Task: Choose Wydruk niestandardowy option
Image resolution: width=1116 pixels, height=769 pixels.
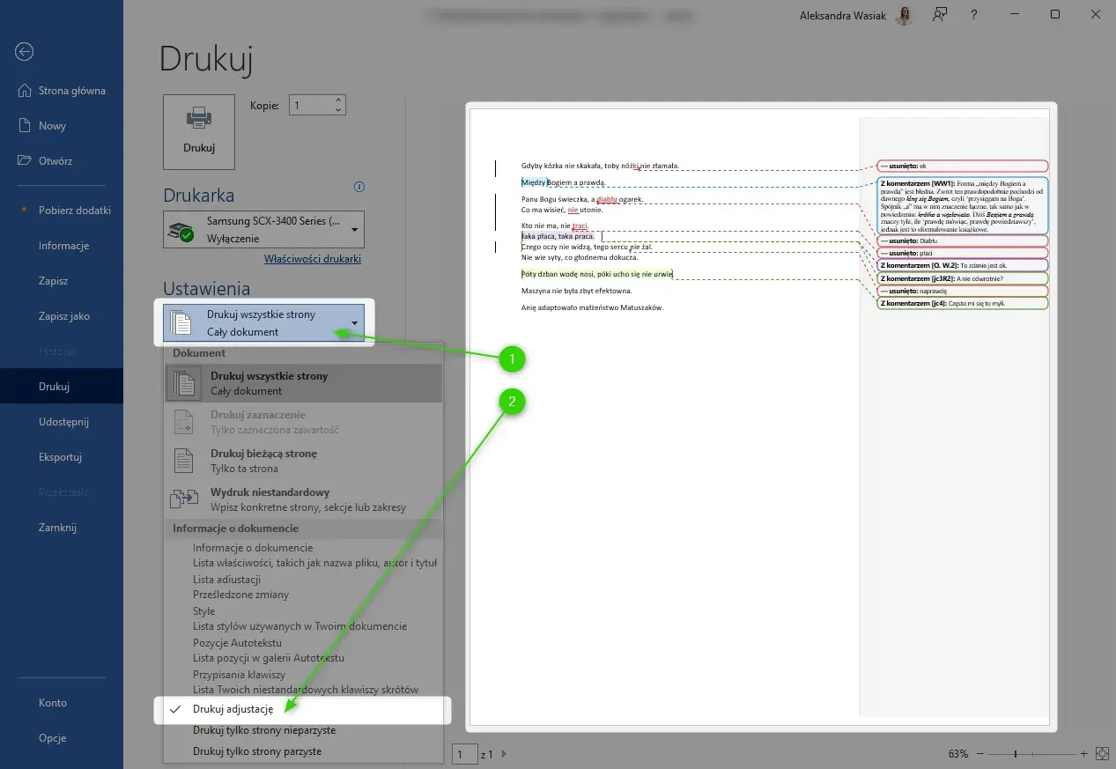Action: coord(303,499)
